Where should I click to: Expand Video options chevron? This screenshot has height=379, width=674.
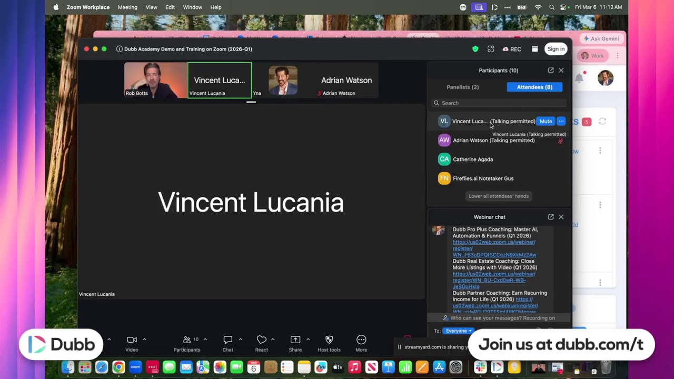click(144, 340)
